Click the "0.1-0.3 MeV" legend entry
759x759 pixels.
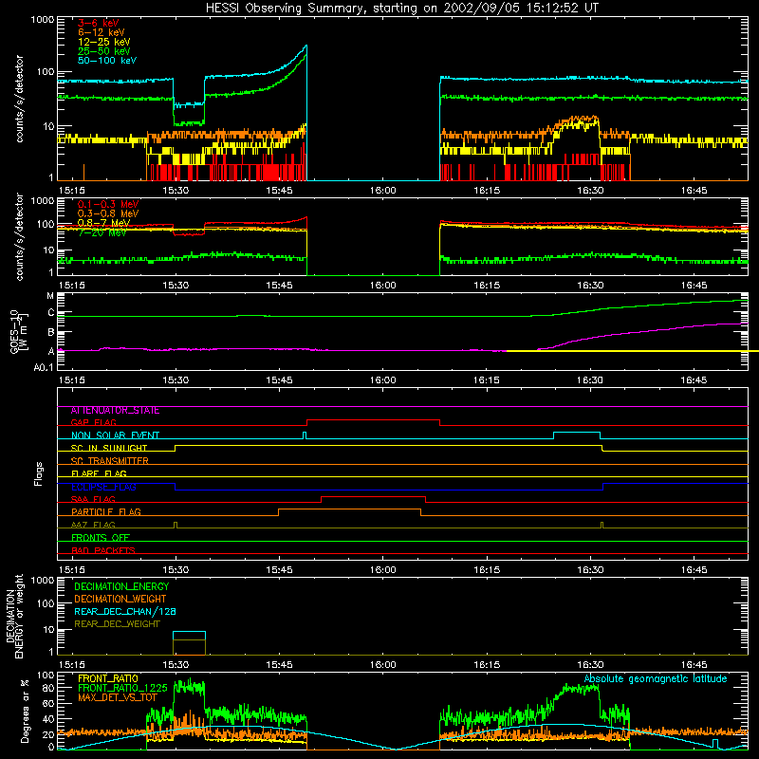[x=108, y=204]
